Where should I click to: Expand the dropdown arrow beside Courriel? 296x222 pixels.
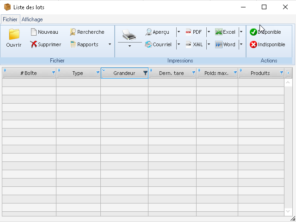(x=179, y=44)
